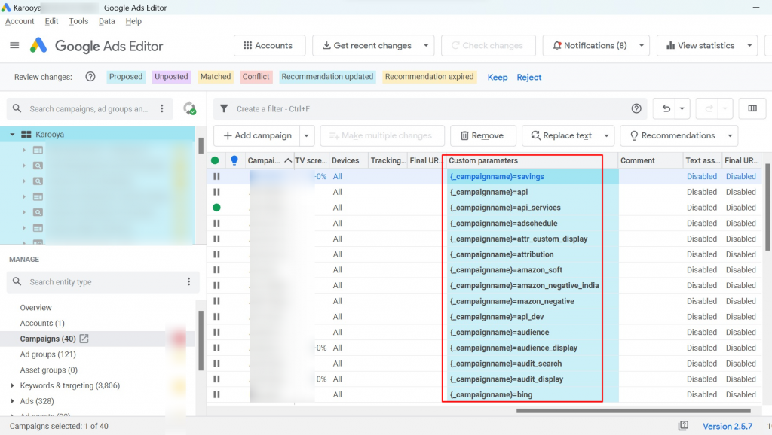Open the campaign search options menu
This screenshot has height=435, width=772.
pyautogui.click(x=162, y=108)
